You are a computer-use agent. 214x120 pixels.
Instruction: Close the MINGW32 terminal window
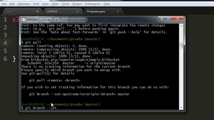point(178,18)
